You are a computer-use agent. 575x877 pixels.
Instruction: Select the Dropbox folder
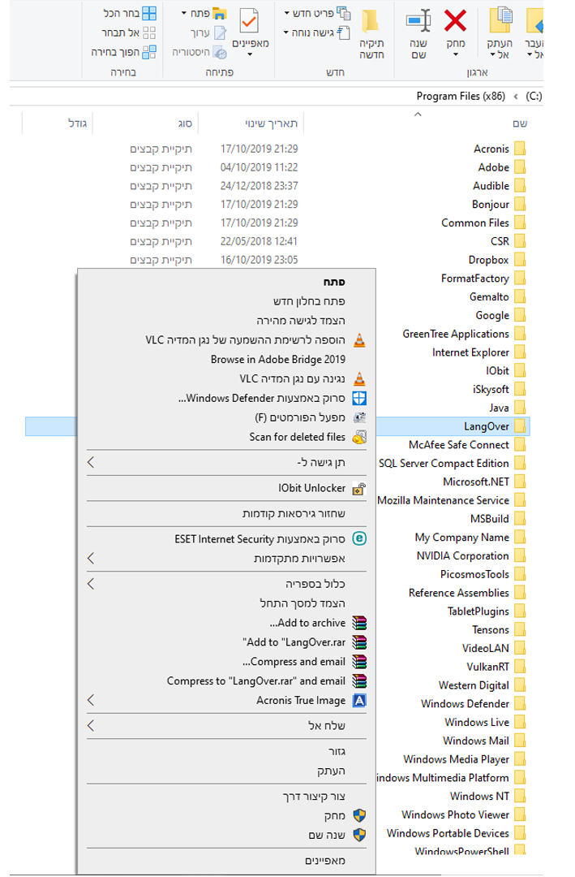click(x=488, y=260)
